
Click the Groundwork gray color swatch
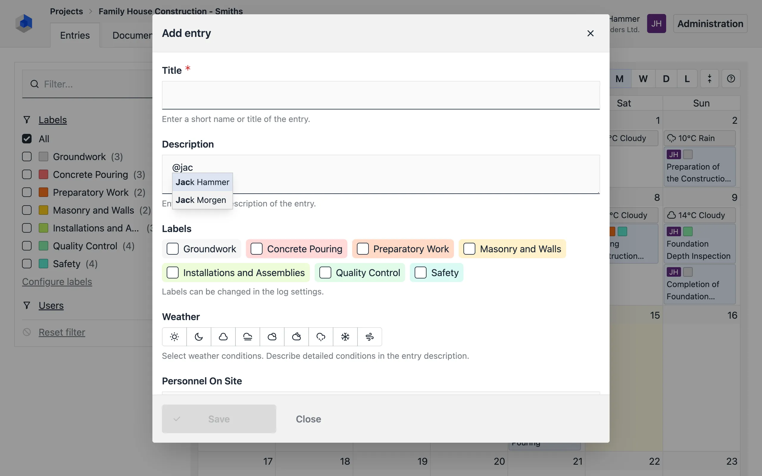tap(43, 156)
